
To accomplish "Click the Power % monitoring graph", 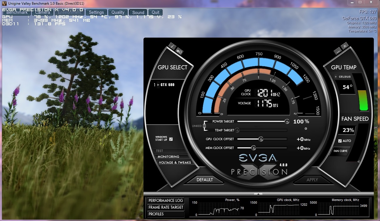I will pos(219,209).
